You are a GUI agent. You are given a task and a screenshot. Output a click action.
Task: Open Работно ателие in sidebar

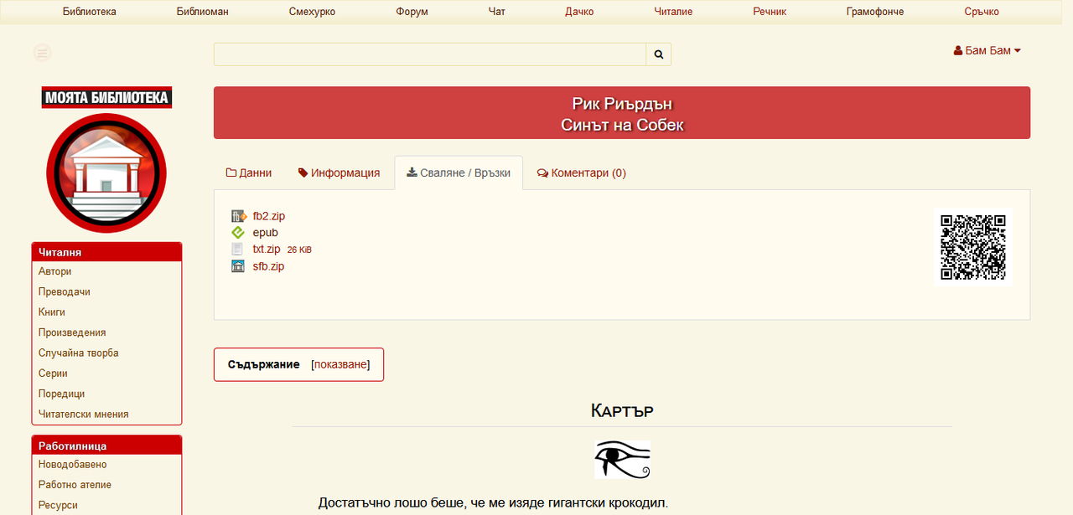(x=75, y=485)
